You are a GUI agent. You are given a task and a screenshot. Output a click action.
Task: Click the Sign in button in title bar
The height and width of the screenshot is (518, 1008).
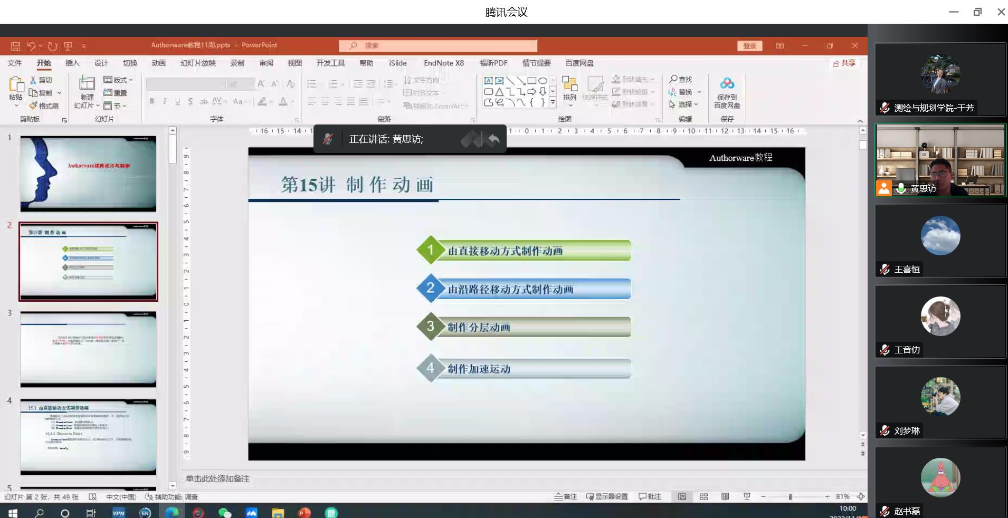point(749,46)
